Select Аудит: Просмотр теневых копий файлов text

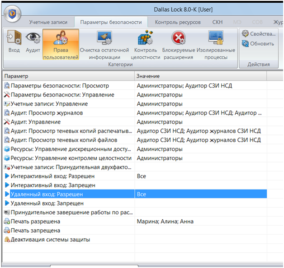pyautogui.click(x=64, y=140)
